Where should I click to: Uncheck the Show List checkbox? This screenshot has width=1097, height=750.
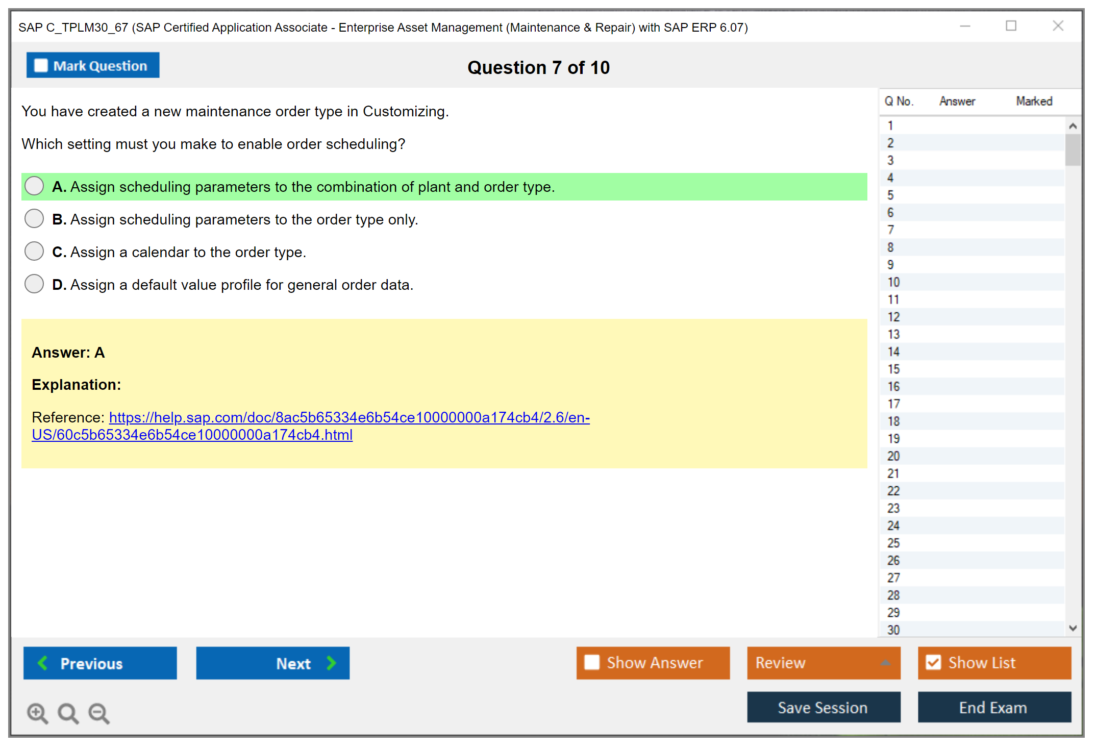[x=933, y=662]
